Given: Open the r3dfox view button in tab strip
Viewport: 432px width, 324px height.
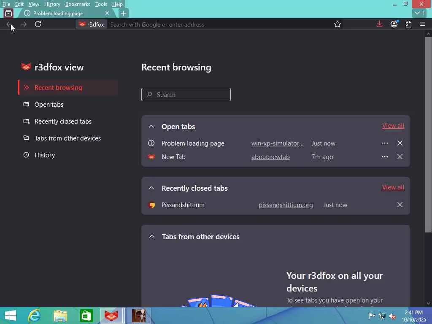Looking at the screenshot, I should (8, 13).
